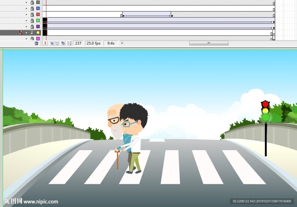Select the blue layer's end frame marker
This screenshot has height=207, width=297.
click(274, 10)
